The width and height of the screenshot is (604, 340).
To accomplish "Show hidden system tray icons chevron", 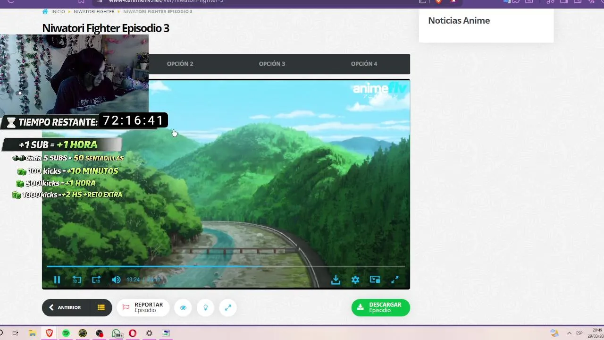I will (569, 333).
